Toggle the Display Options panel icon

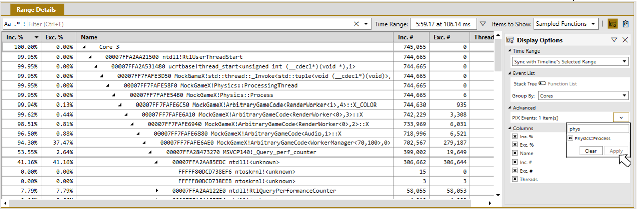point(612,24)
